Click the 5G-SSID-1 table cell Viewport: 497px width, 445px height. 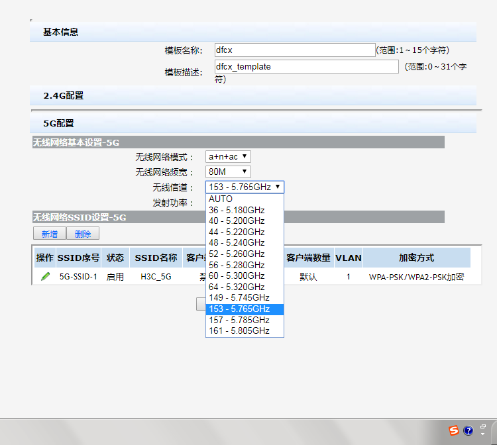click(x=78, y=277)
